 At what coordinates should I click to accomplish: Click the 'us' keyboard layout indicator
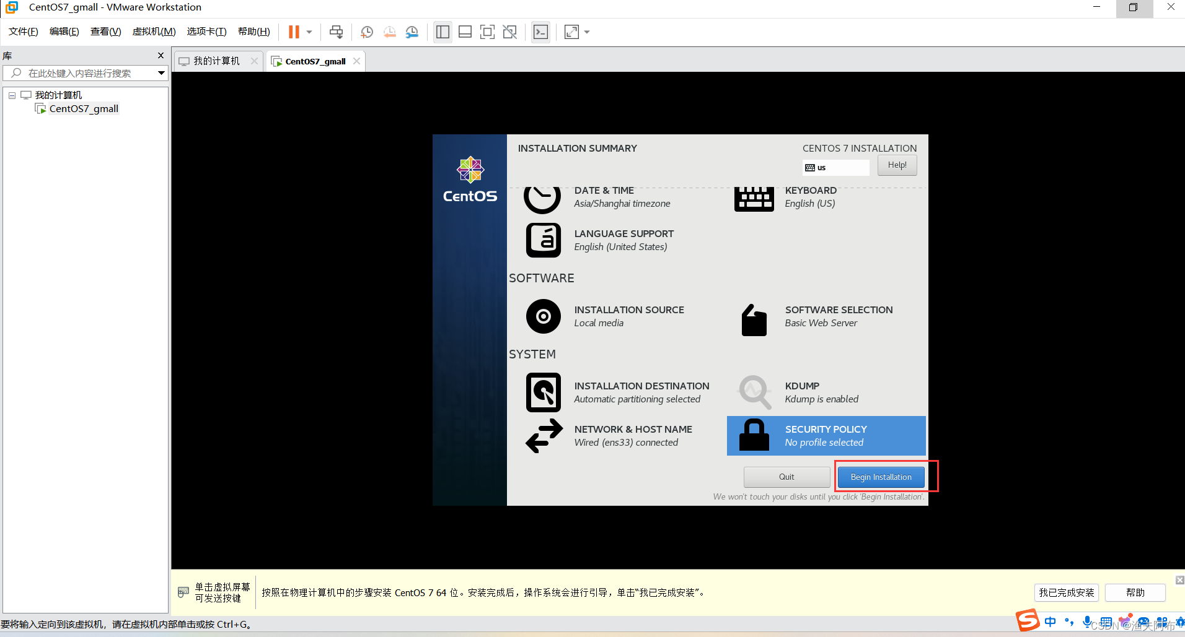[x=835, y=167]
